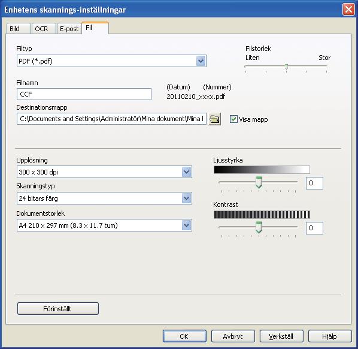Open help with Hjälp button
The height and width of the screenshot is (349, 358).
pos(330,336)
